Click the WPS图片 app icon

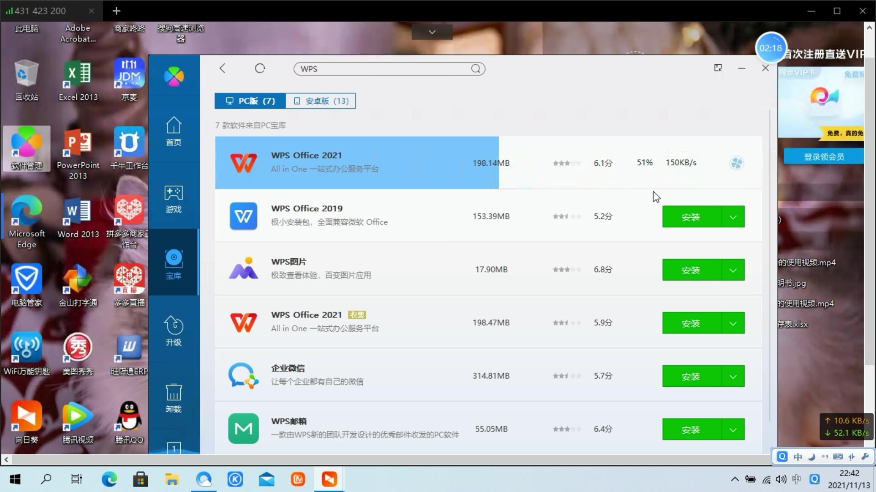(243, 268)
